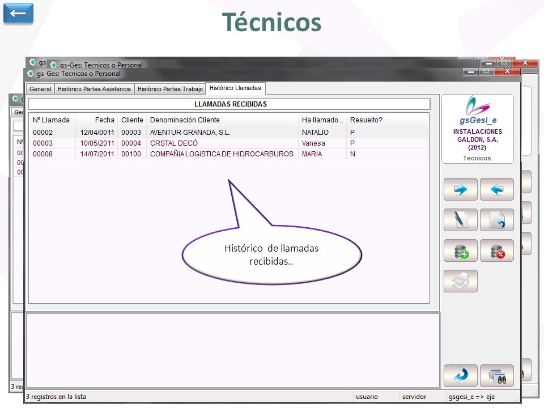Click the date 12/04/0011
Screen dimensions: 544x408
point(97,133)
